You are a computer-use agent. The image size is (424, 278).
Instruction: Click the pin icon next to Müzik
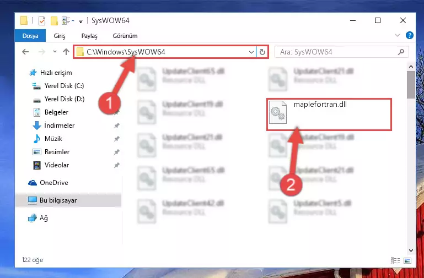116,139
